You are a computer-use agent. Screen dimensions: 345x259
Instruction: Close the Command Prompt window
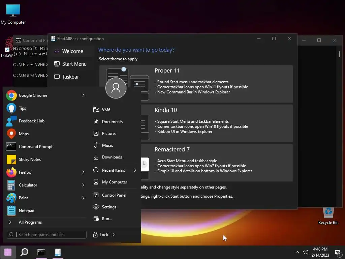point(335,40)
